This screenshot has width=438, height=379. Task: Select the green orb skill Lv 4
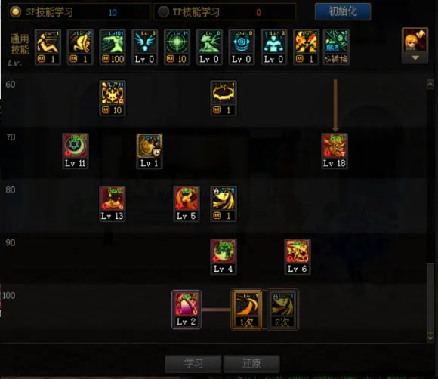[224, 257]
